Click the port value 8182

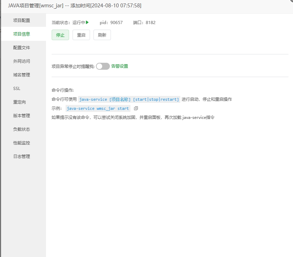click(x=151, y=23)
